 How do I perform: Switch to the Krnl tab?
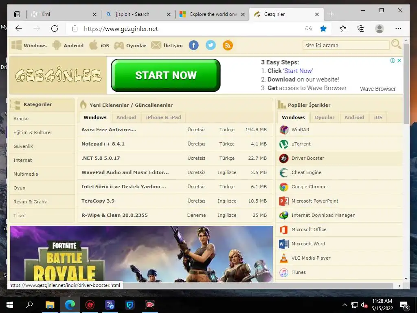point(63,14)
